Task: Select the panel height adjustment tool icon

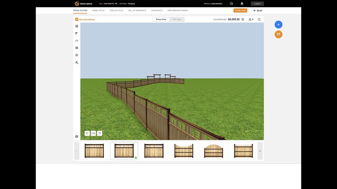Action: [77, 55]
